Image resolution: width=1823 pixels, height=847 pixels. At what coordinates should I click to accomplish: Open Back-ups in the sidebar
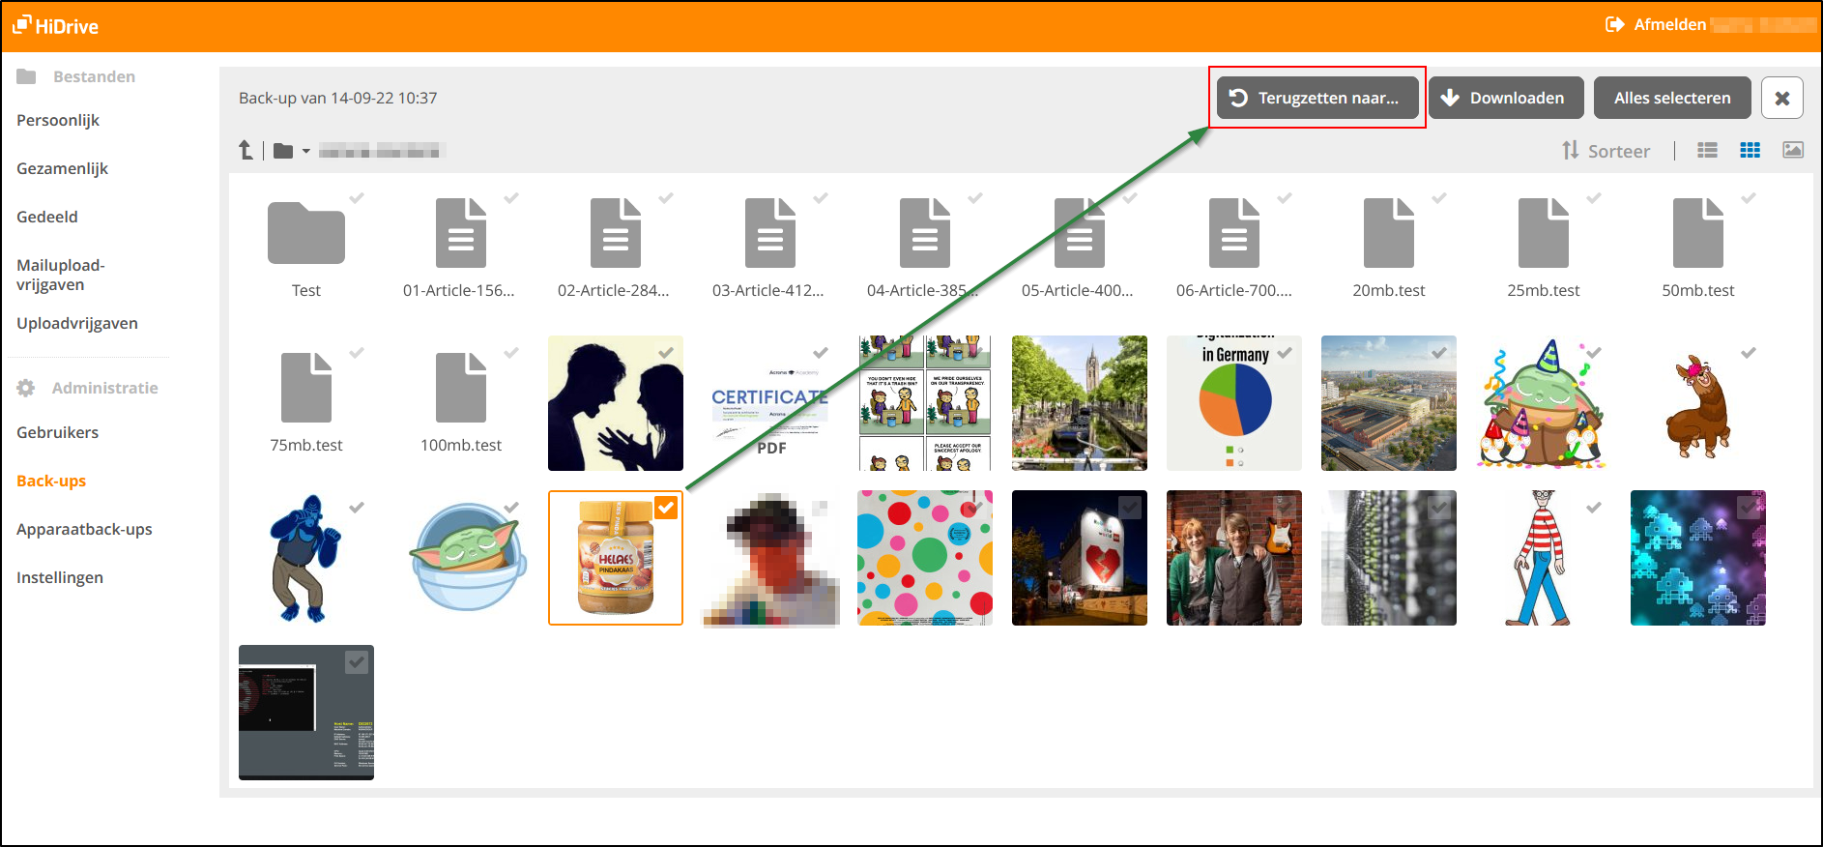click(x=51, y=481)
